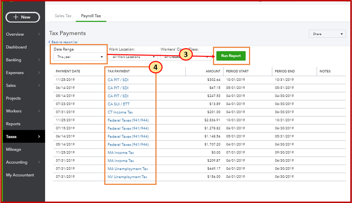352x203 pixels.
Task: Select the Payroll Tax tab
Action: pos(91,16)
